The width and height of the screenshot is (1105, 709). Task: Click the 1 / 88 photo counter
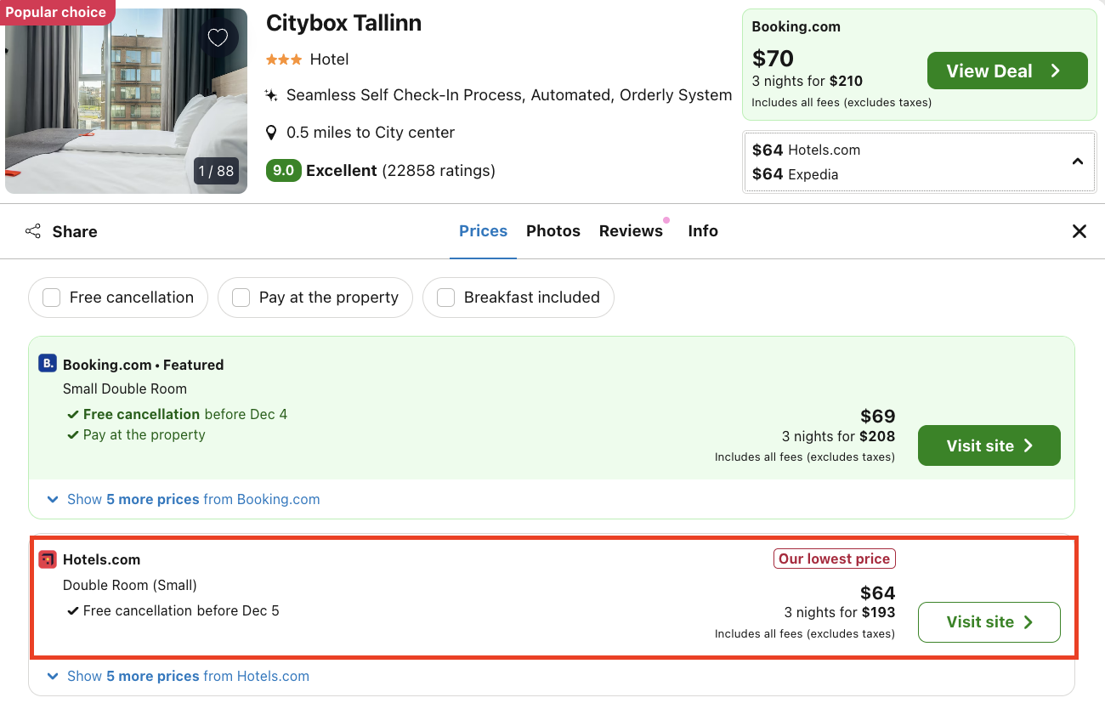pyautogui.click(x=216, y=171)
